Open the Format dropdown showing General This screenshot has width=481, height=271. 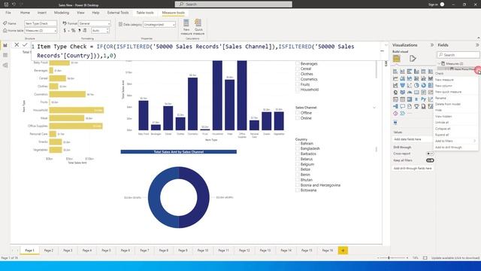click(95, 23)
